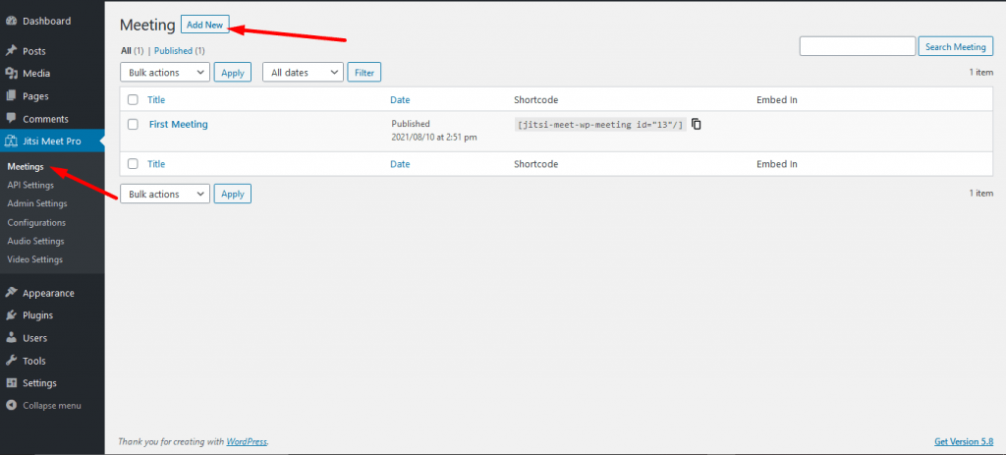Open Comments menu label
The width and height of the screenshot is (1006, 455).
[45, 119]
